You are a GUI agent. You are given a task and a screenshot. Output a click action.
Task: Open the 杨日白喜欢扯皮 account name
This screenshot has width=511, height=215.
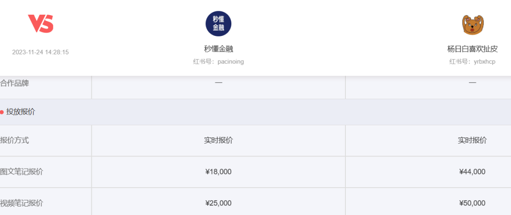click(472, 49)
